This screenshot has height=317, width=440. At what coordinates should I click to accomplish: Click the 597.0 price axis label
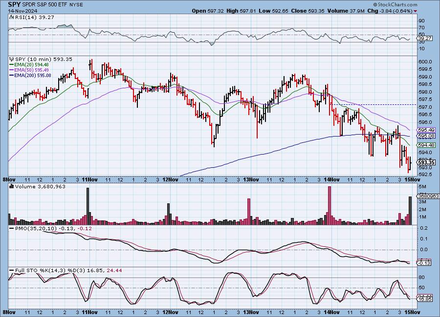(425, 107)
